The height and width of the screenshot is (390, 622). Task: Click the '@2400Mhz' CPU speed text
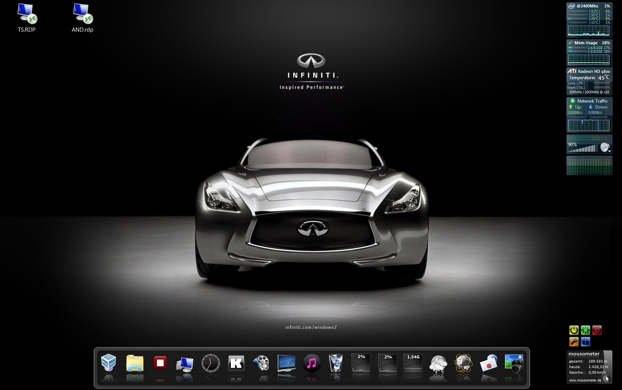[x=587, y=6]
